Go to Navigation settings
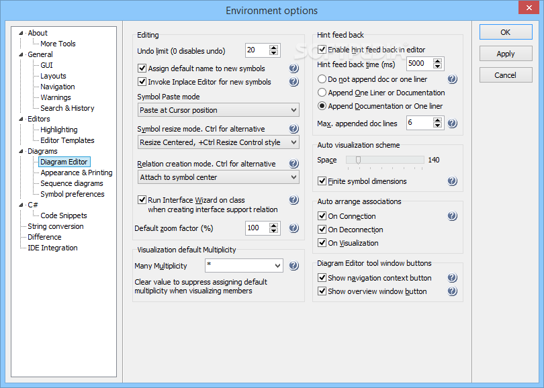 tap(58, 87)
